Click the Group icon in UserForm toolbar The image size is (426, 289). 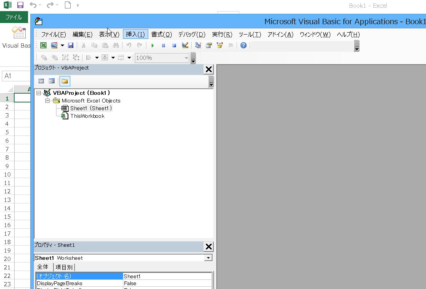coord(65,58)
